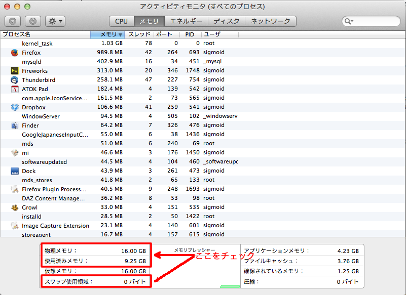This screenshot has width=406, height=295.
Task: Select the GoogleJapaneseInputC... process row
Action: (203, 135)
